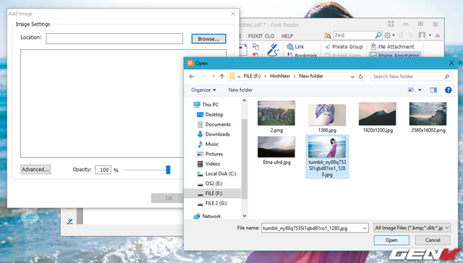Click the HinhNen breadcrumb segment
The height and width of the screenshot is (263, 463).
280,76
